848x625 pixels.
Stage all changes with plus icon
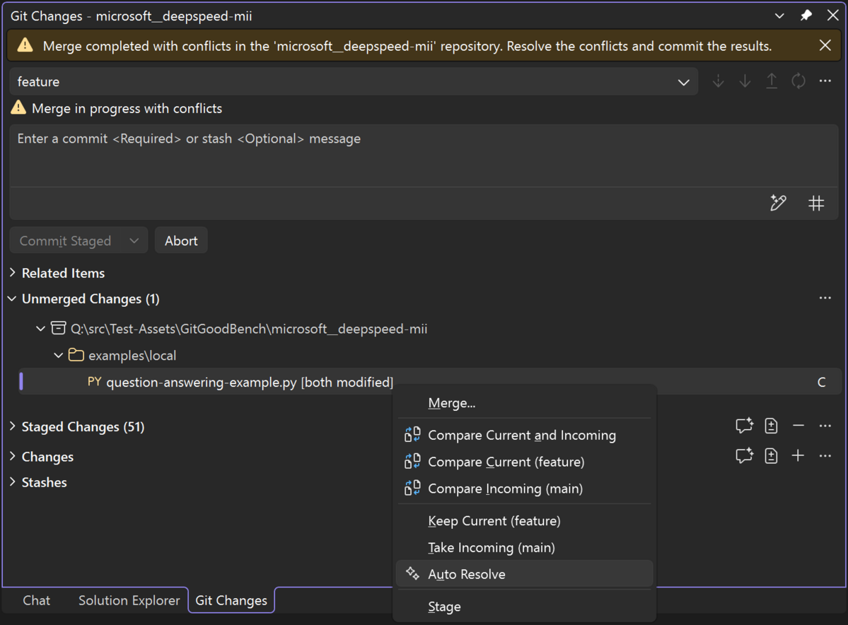coord(798,455)
